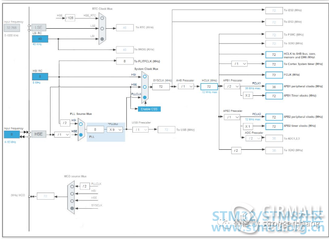Click the /128 HSE divider box

tap(70, 18)
